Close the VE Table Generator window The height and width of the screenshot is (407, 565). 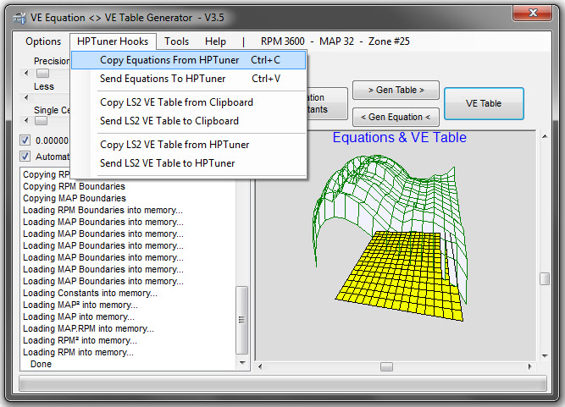533,14
